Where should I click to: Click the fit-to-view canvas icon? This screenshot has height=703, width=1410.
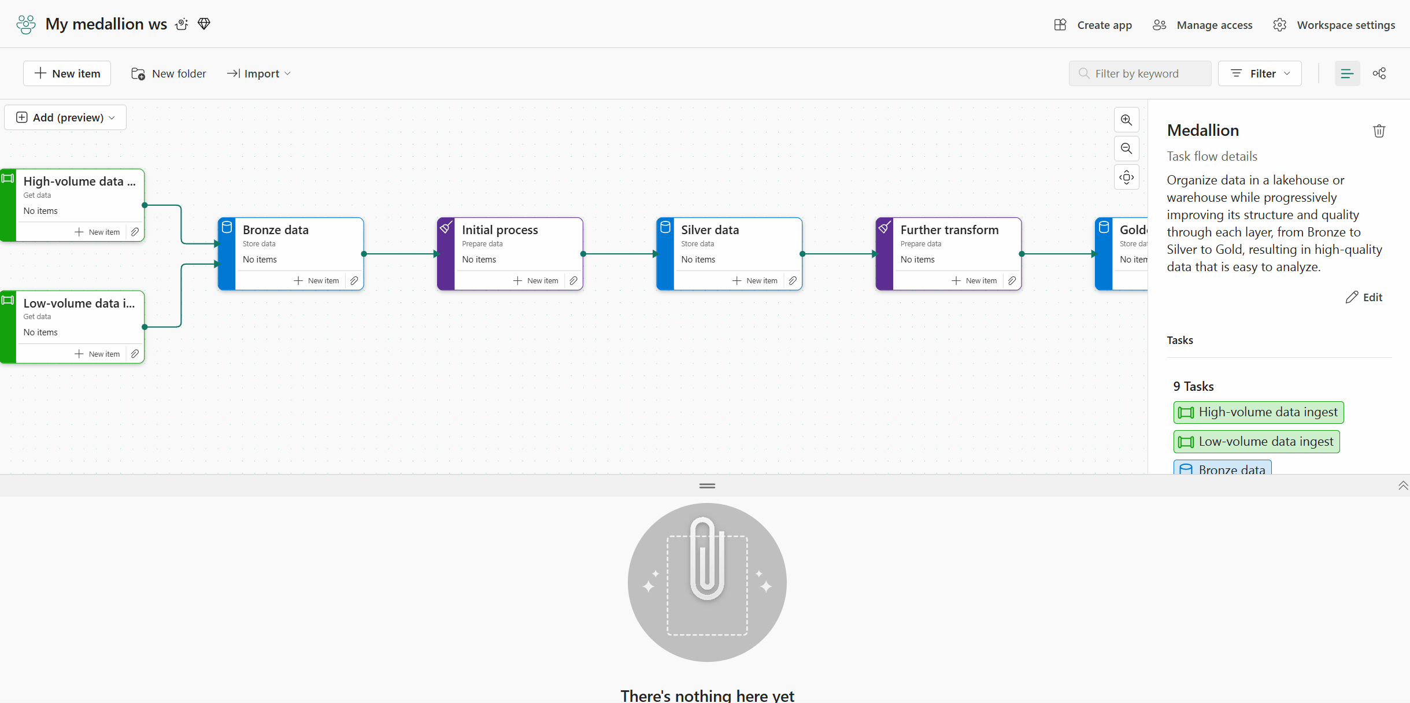click(x=1126, y=177)
